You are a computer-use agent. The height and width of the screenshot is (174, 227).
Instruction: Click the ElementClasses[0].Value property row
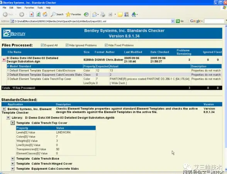[56, 153]
